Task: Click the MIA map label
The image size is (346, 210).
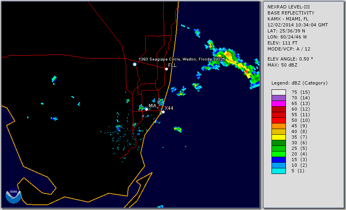Action: click(152, 106)
